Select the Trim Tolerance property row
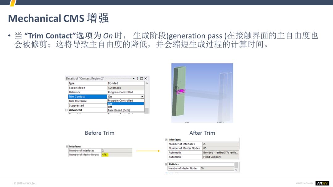The height and width of the screenshot is (187, 333). [88, 101]
